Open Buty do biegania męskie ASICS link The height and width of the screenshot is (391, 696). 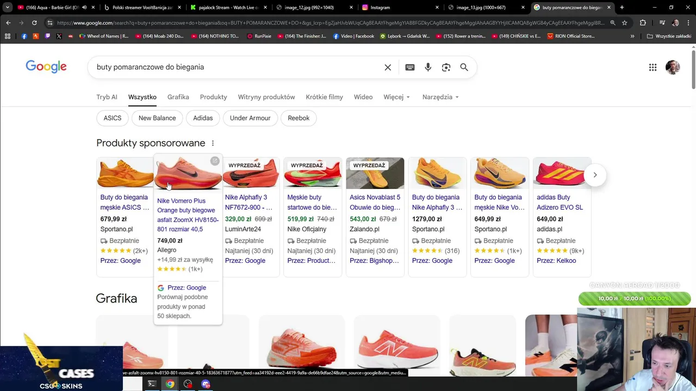[x=125, y=203]
